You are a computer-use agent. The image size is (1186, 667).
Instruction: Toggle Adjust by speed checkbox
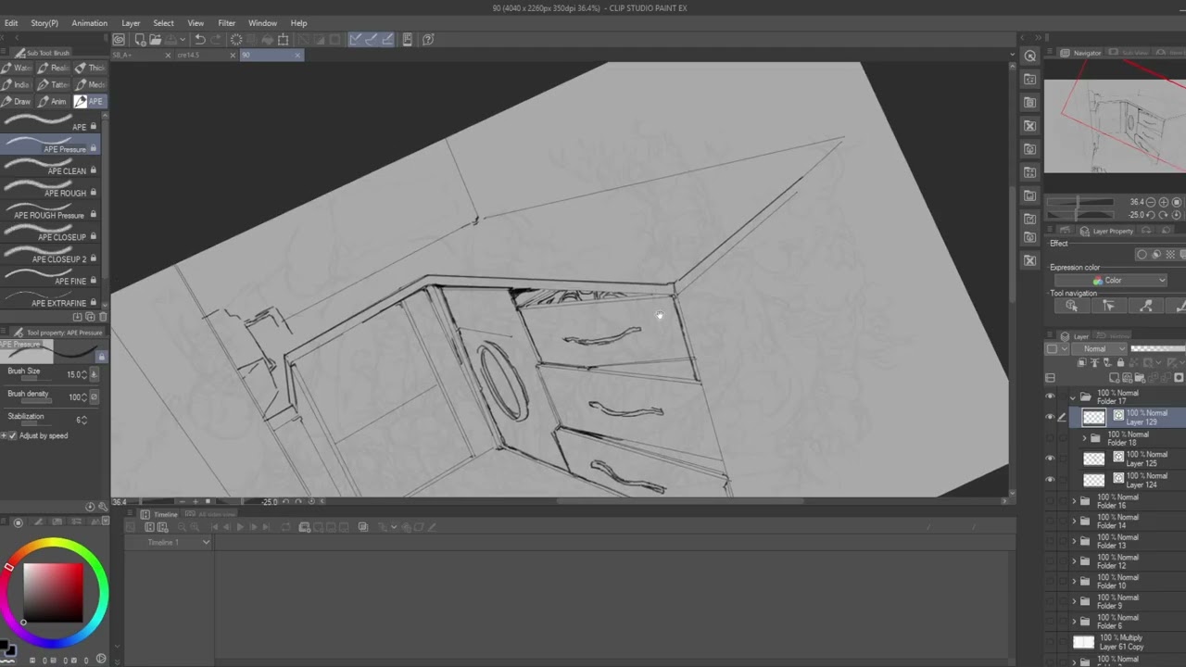coord(12,435)
